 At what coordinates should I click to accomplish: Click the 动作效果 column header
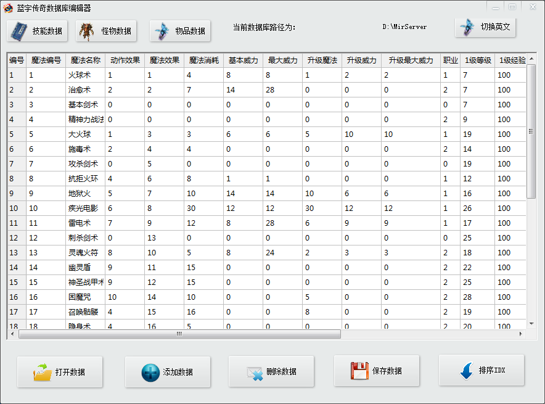pos(125,60)
